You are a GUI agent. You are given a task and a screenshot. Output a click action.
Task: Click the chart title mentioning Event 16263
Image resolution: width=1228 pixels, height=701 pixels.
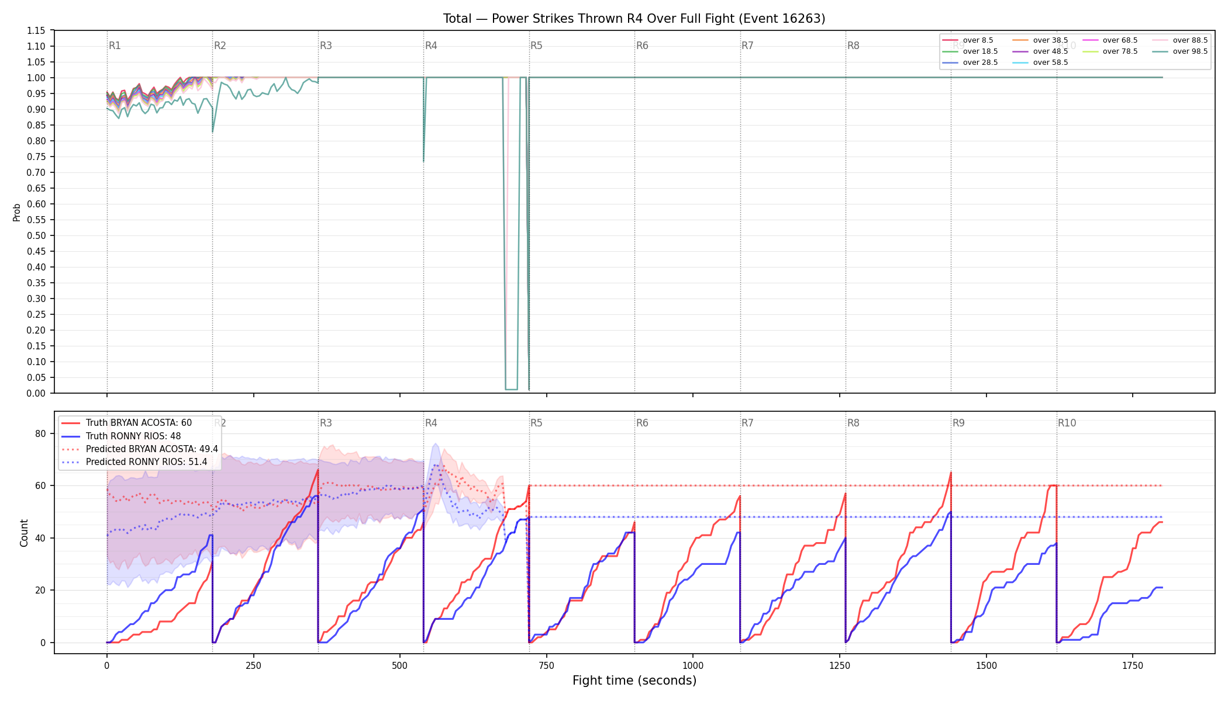[x=634, y=19]
